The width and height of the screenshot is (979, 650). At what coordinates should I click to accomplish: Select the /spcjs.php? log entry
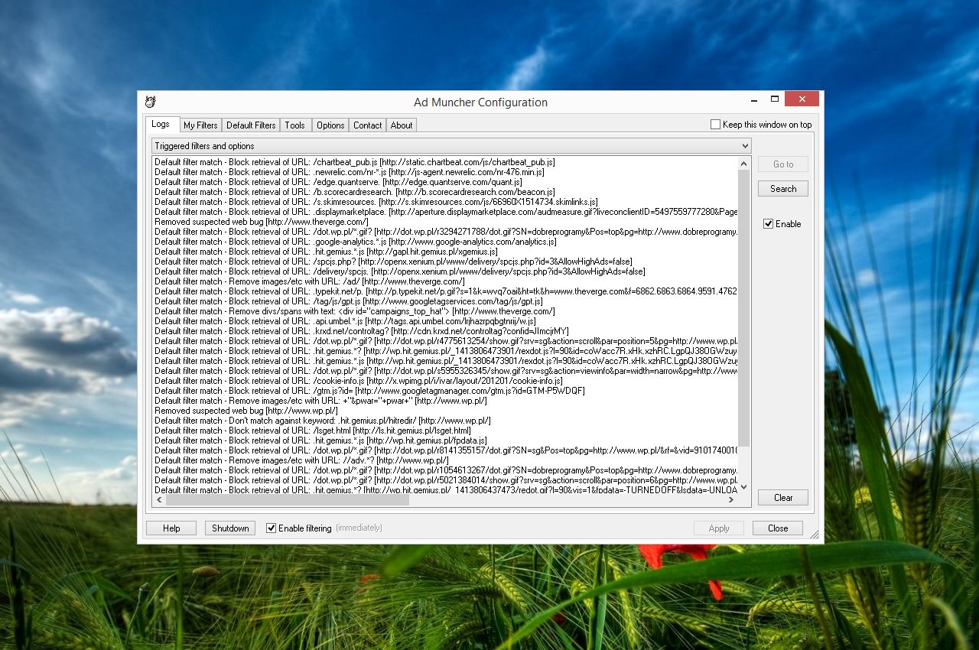pyautogui.click(x=393, y=262)
